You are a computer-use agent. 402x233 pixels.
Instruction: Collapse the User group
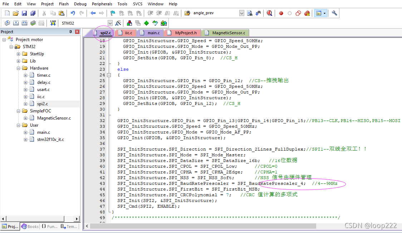pyautogui.click(x=19, y=125)
